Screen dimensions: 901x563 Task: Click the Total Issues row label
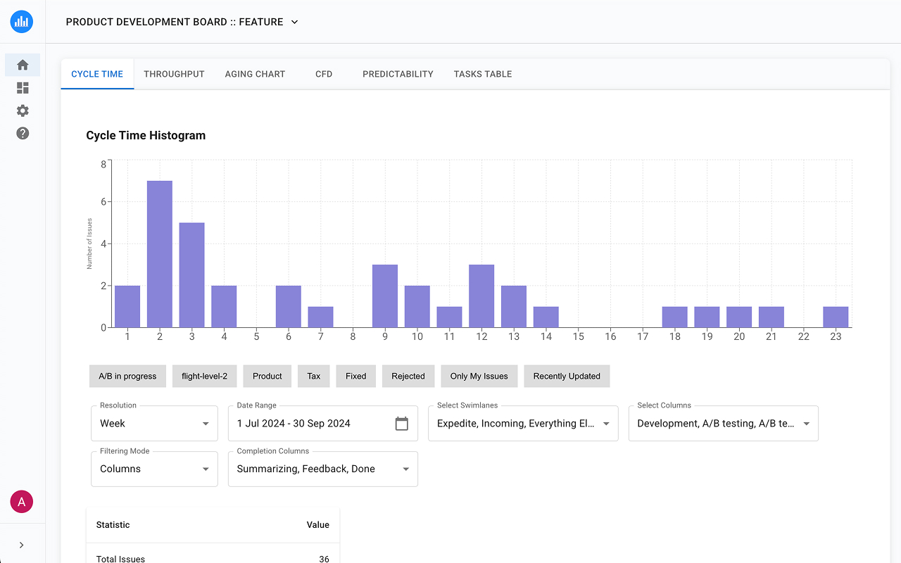coord(120,559)
